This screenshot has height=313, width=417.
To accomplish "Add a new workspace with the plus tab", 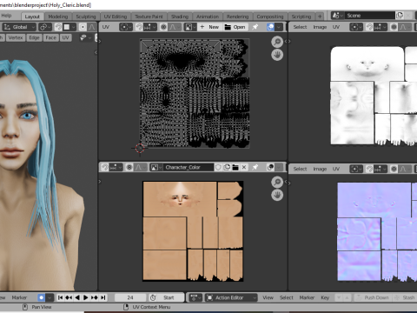I will 320,17.
